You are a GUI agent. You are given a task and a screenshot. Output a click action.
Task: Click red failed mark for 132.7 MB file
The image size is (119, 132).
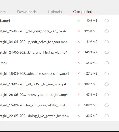pos(79,84)
